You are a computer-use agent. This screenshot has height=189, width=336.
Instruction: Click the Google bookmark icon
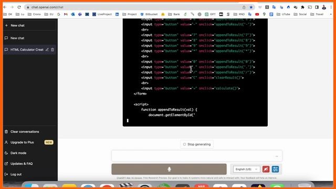59,14
